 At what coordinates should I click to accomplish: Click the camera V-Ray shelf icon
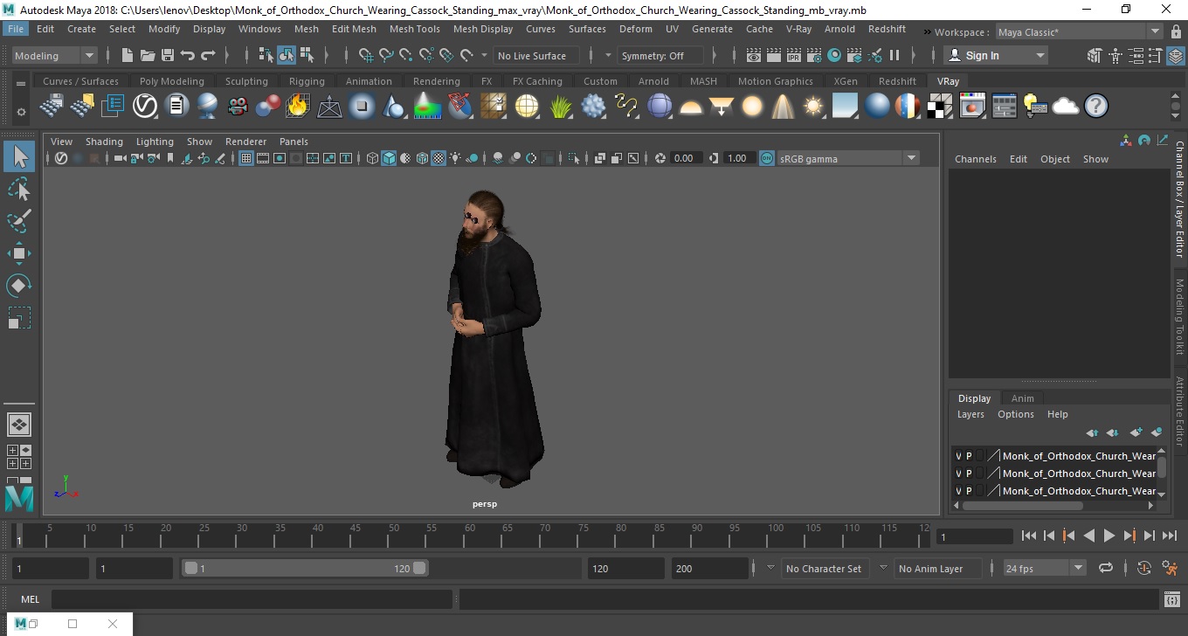pyautogui.click(x=237, y=107)
